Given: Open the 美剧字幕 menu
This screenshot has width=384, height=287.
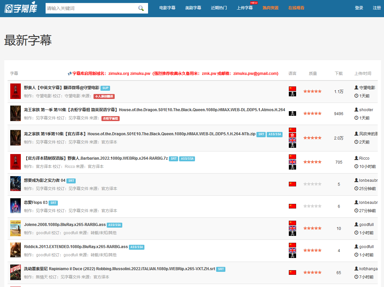Looking at the screenshot, I should (193, 8).
